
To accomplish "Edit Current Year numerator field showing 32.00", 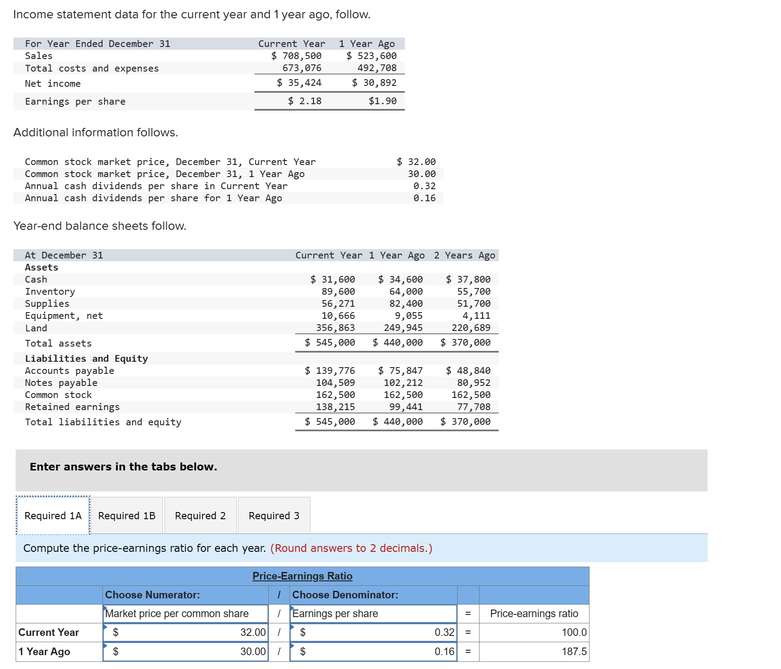I will coord(186,632).
